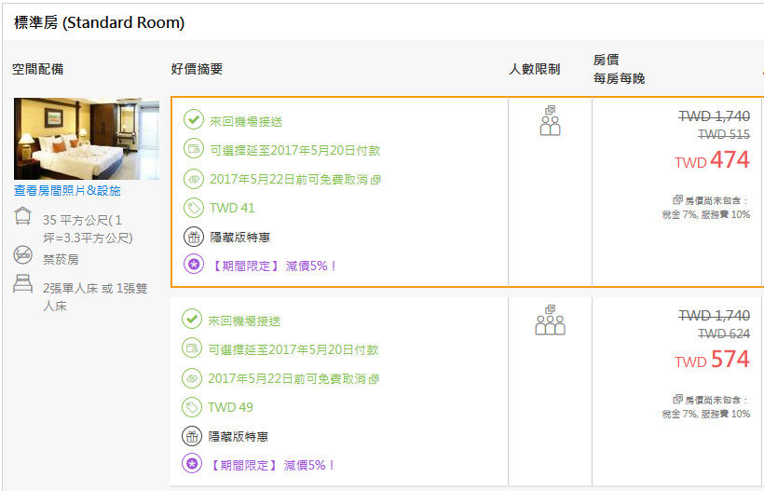
Task: Click the price tag icon beside TWD 49
Action: point(192,407)
